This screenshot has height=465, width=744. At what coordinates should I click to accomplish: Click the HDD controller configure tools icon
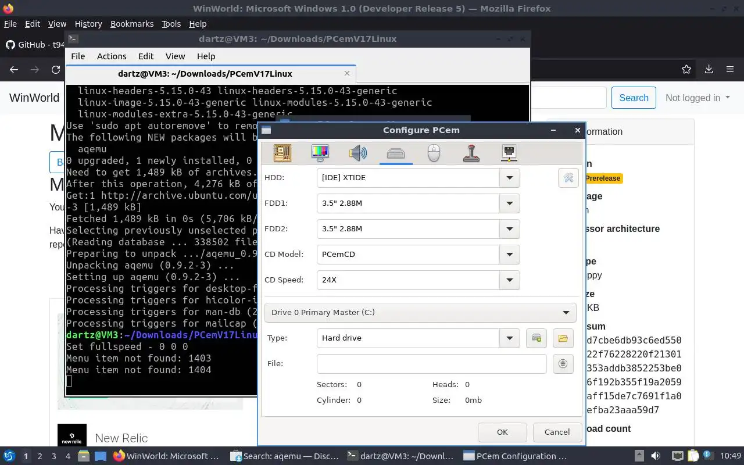tap(568, 178)
